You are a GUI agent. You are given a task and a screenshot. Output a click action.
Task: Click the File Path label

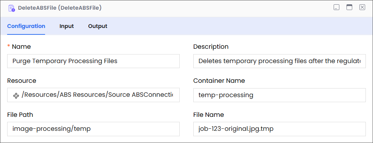click(20, 115)
